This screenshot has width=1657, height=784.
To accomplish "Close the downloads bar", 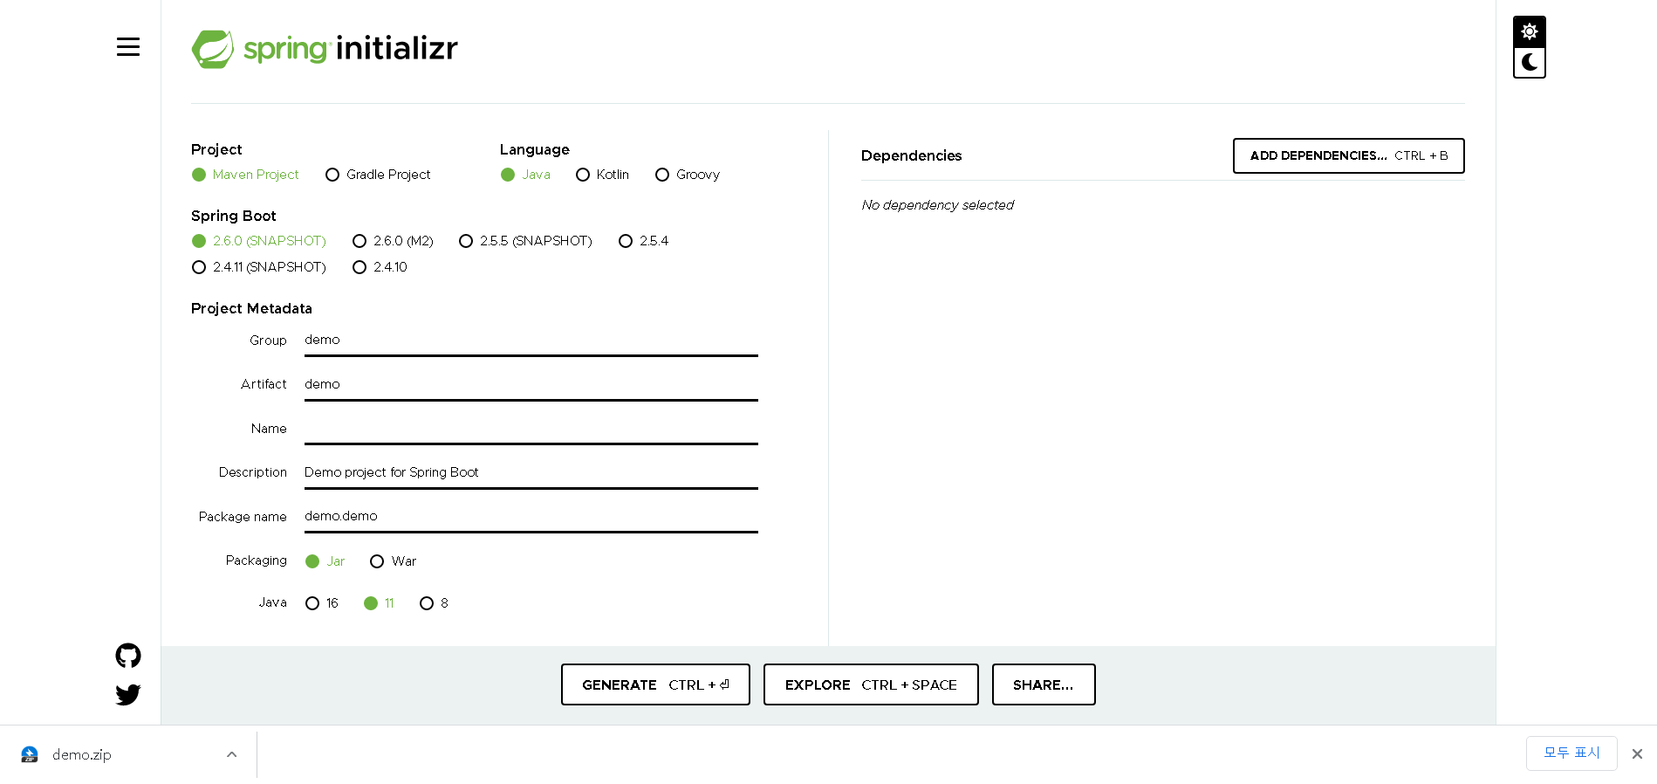I will pyautogui.click(x=1637, y=753).
